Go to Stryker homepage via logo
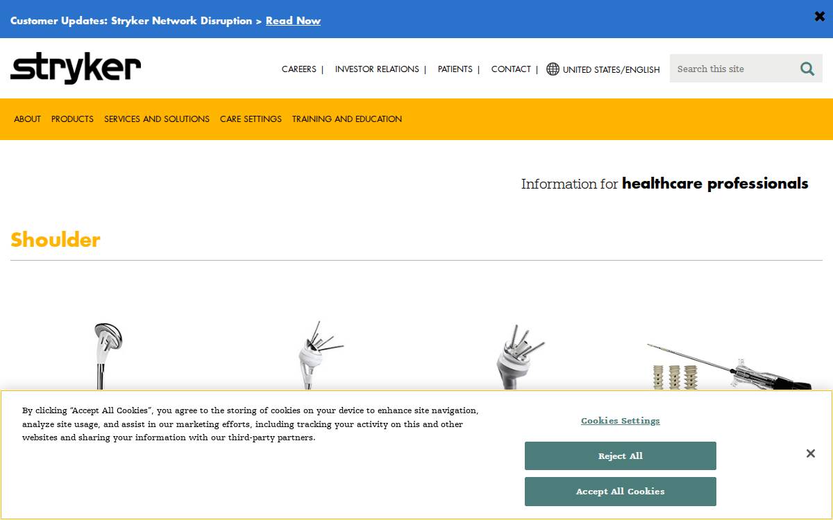Image resolution: width=833 pixels, height=520 pixels. [x=76, y=68]
